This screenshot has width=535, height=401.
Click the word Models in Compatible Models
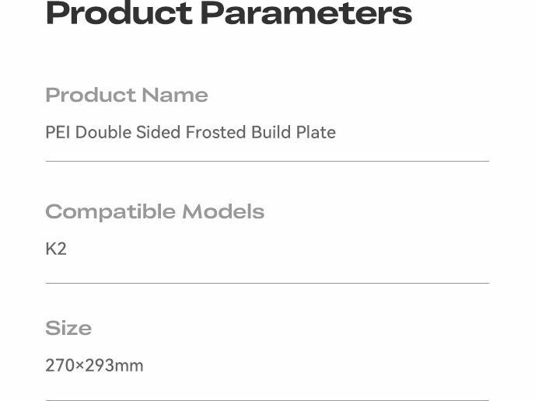pyautogui.click(x=223, y=211)
